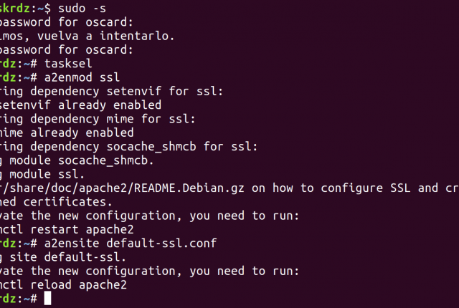The width and height of the screenshot is (459, 308).
Task: Click the second 'password for oscard:' prompt
Action: pos(67,49)
